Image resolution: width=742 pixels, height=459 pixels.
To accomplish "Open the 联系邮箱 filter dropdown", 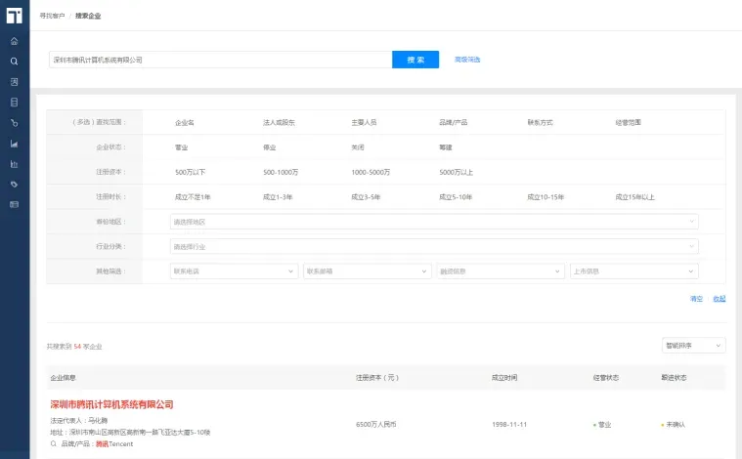I will (368, 271).
